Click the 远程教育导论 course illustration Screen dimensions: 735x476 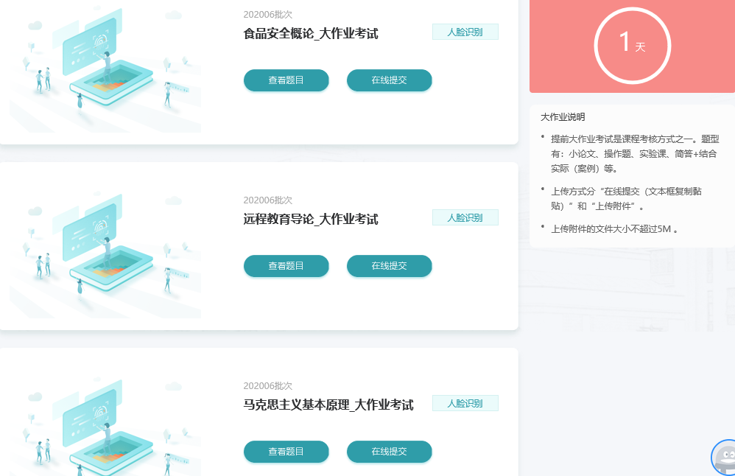coord(105,253)
